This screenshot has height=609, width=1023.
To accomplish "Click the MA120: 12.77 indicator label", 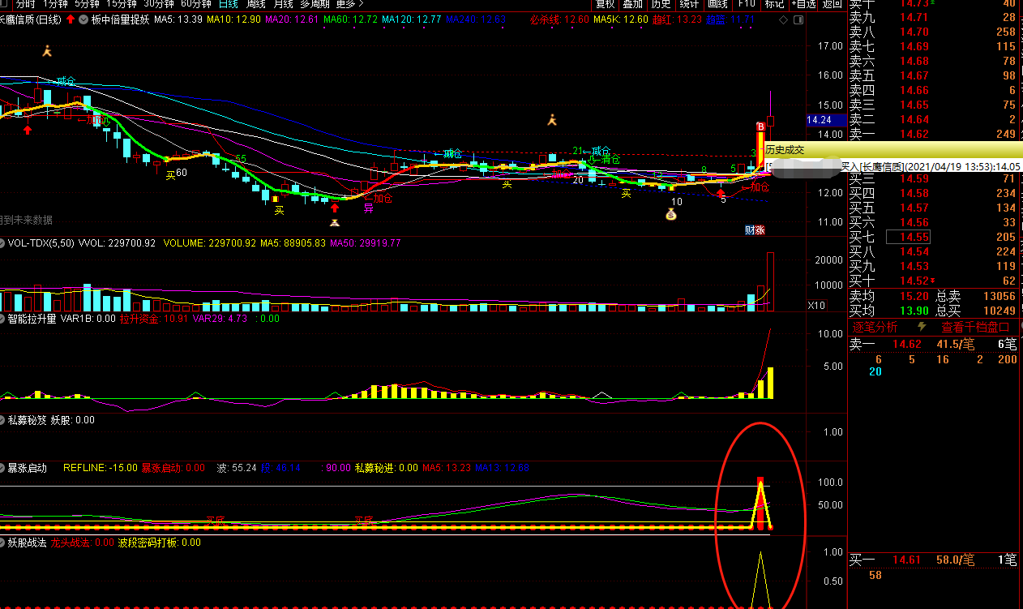I will pos(412,19).
